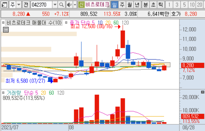
Task: Click the red 8,280 current price tag on axis
Action: tap(193, 65)
